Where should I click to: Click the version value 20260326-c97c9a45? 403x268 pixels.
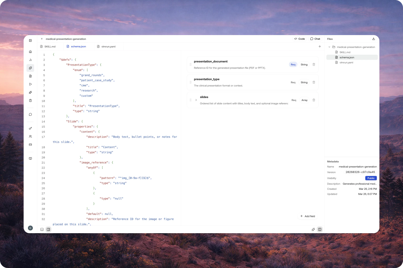click(360, 172)
